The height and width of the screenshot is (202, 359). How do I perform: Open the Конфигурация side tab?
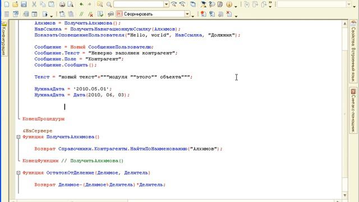pyautogui.click(x=4, y=39)
